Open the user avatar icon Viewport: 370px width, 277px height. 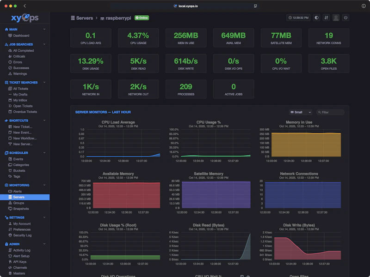tap(336, 18)
